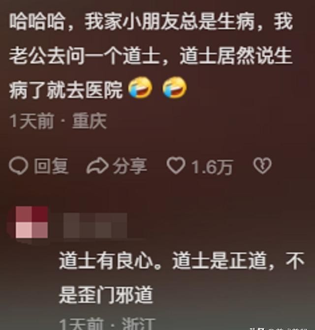Tap the curved arrow share icon
Viewport: 315px width, 330px height.
pos(97,166)
